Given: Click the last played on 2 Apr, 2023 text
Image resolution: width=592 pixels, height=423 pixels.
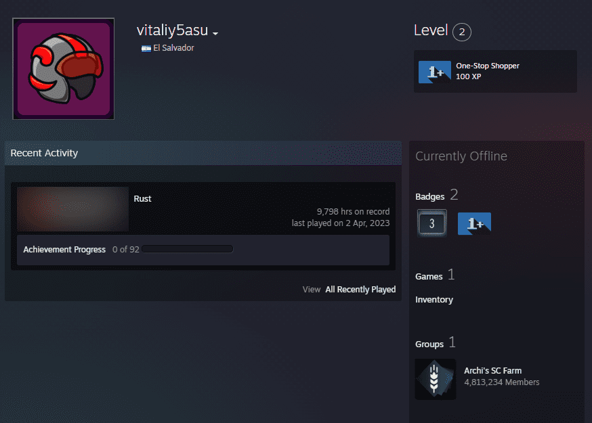Looking at the screenshot, I should click(341, 223).
